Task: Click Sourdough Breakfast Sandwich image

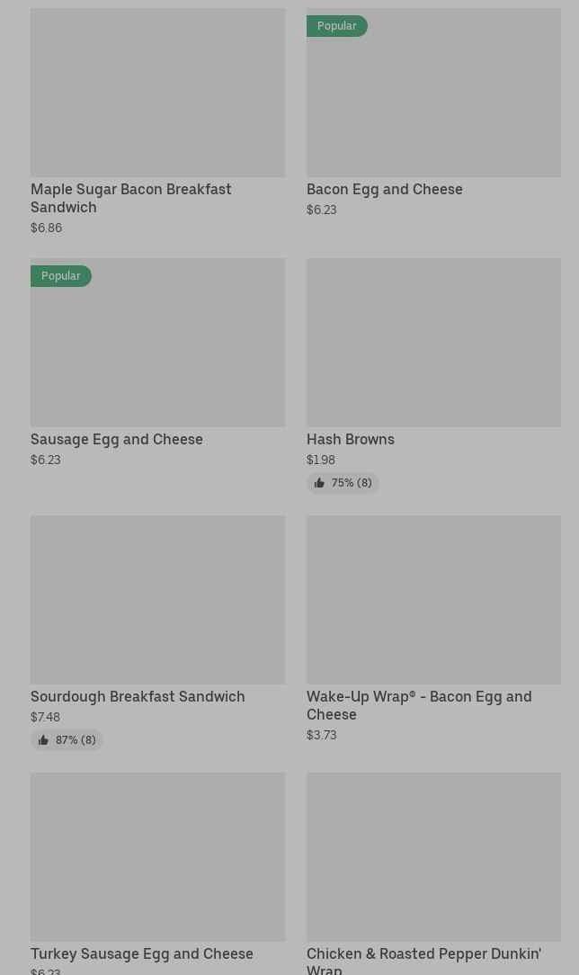Action: pos(157,600)
